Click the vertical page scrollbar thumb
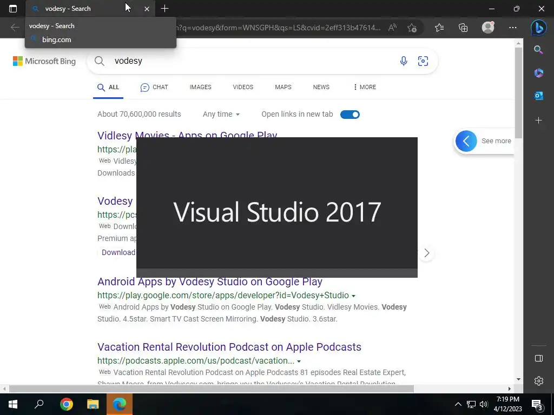Viewport: 554px width, 415px height. (x=518, y=92)
